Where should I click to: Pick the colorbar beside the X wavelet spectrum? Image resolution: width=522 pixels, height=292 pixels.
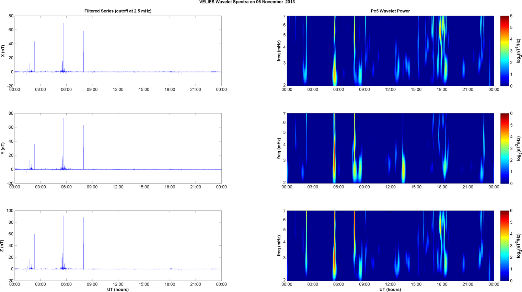pyautogui.click(x=504, y=51)
